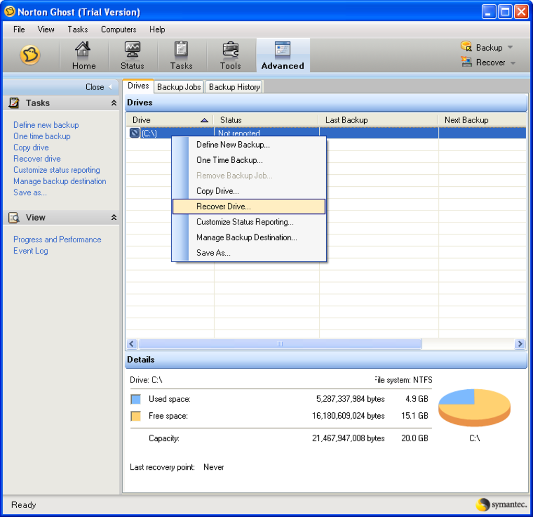This screenshot has width=533, height=517.
Task: Click the Norton Ghost logo icon
Action: coord(30,55)
